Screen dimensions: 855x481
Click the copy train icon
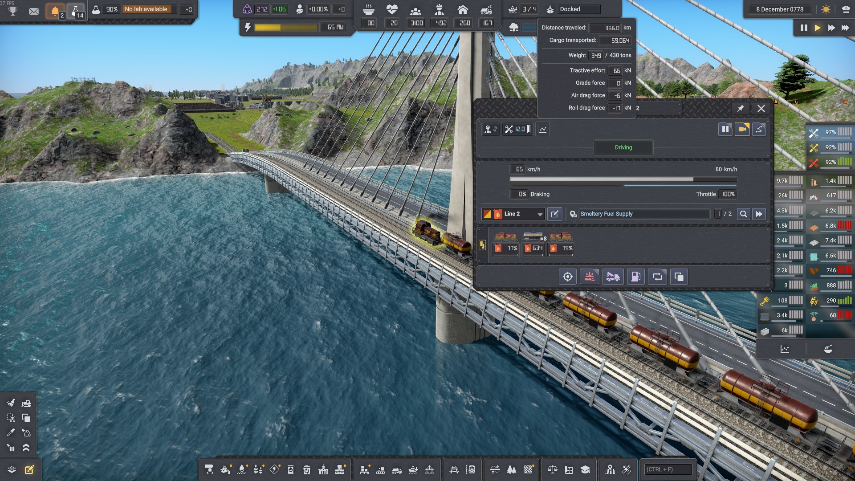click(x=679, y=277)
